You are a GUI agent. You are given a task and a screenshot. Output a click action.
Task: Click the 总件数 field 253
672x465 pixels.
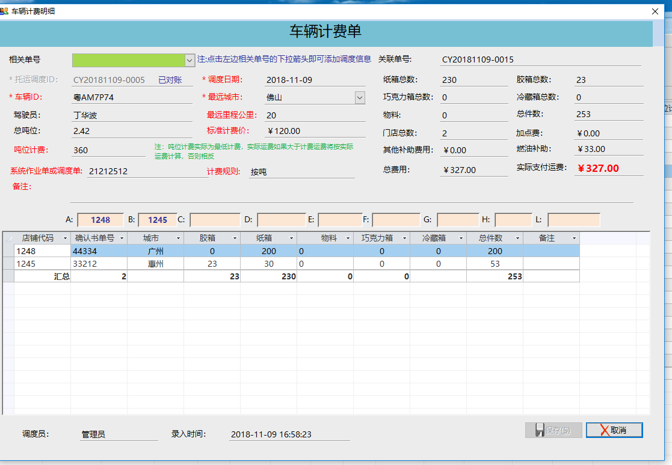point(609,114)
